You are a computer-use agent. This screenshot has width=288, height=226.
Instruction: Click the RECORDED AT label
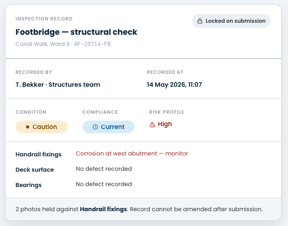pos(165,72)
